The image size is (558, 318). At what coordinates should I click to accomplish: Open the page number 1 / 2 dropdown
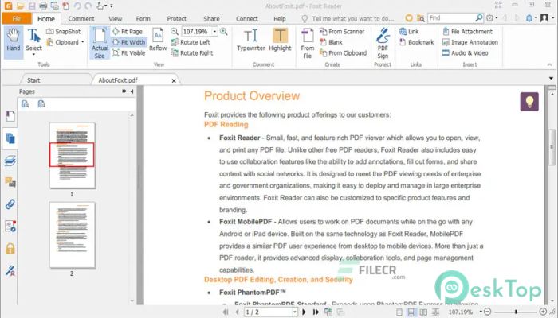(x=294, y=312)
